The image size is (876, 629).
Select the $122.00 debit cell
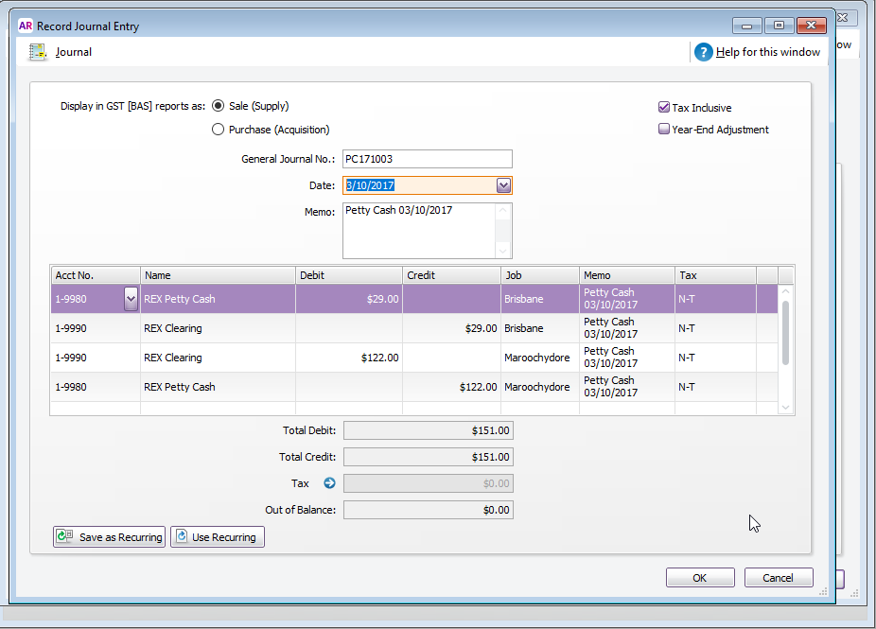click(x=349, y=358)
